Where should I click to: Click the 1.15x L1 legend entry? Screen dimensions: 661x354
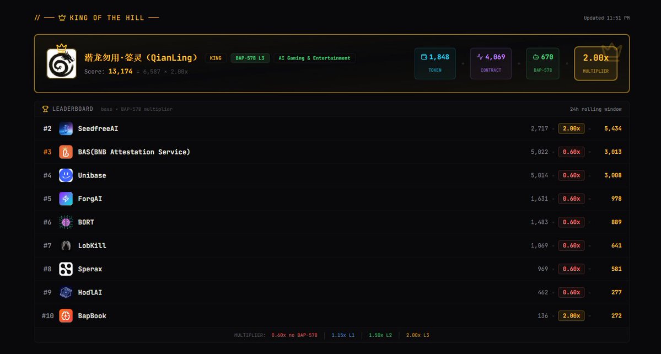pos(343,335)
